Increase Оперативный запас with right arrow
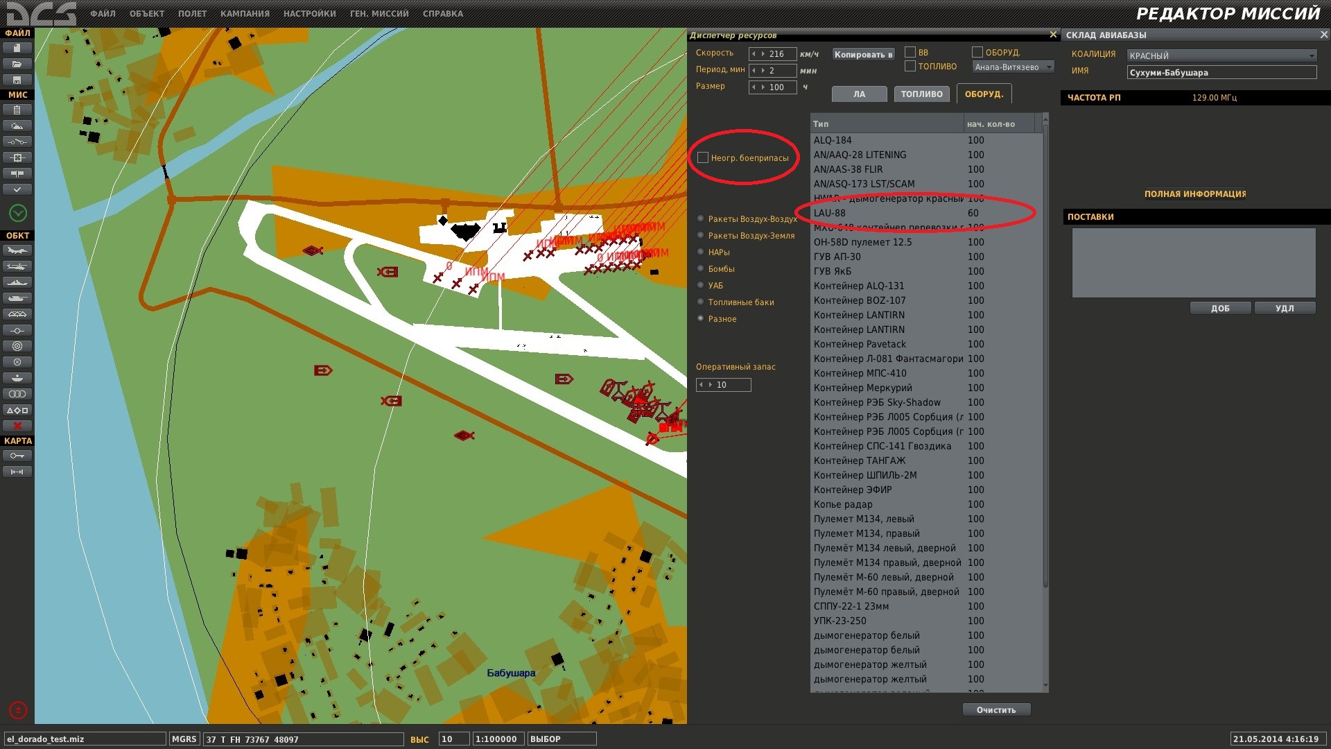Screen dimensions: 1331x749 click(711, 385)
